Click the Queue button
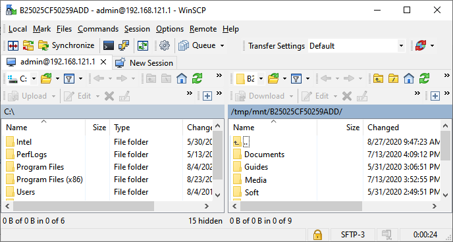Viewport: 453px width, 242px height. point(197,45)
